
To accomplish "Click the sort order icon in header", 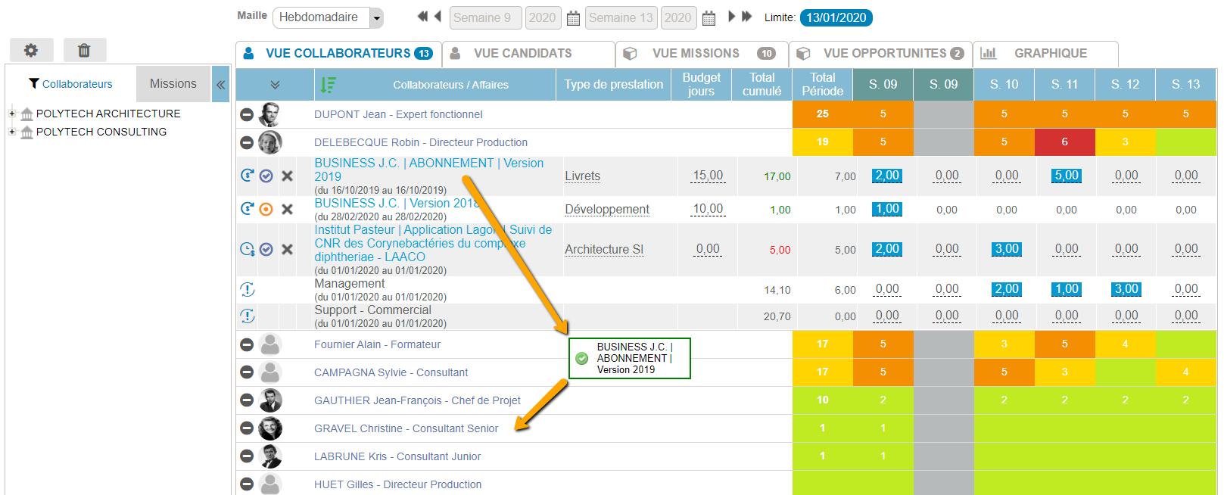I will coord(328,85).
